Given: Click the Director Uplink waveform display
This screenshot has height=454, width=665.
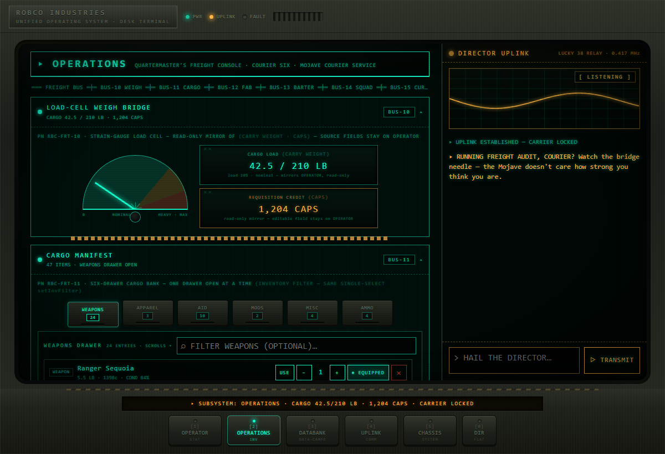Looking at the screenshot, I should 544,99.
